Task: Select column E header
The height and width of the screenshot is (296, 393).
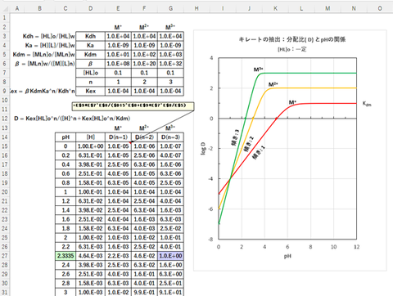Action: [118, 8]
